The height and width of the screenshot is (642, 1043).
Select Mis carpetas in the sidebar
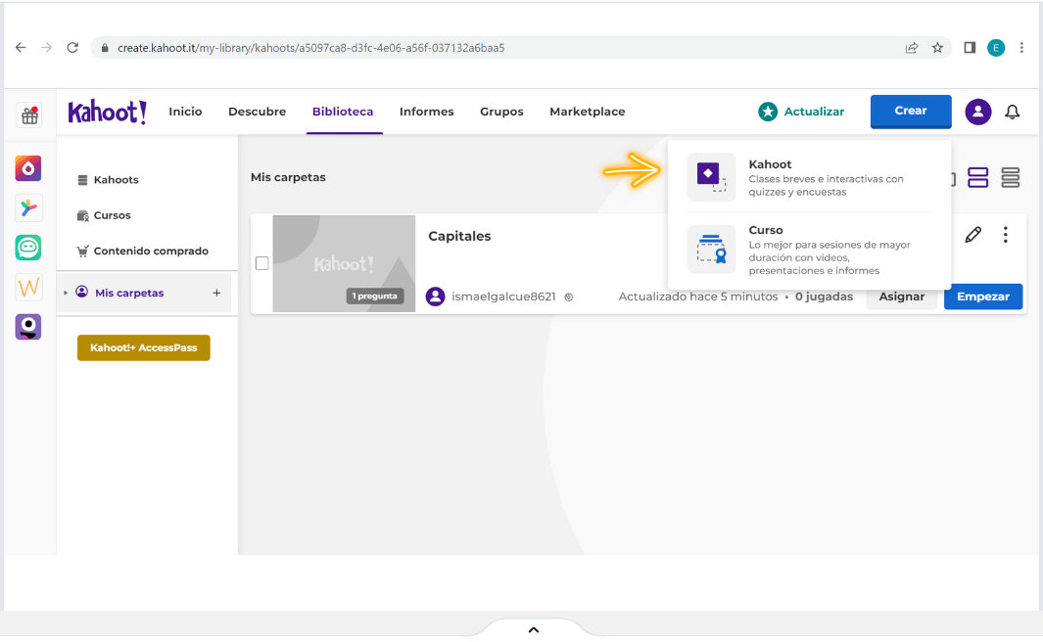click(x=129, y=293)
